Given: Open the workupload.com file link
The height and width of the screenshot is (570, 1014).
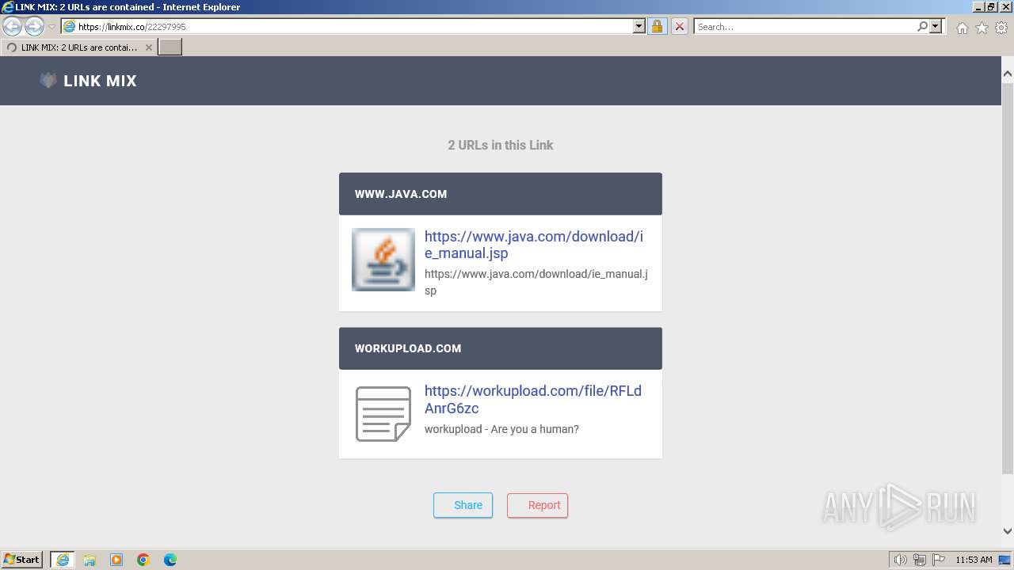Looking at the screenshot, I should click(533, 400).
